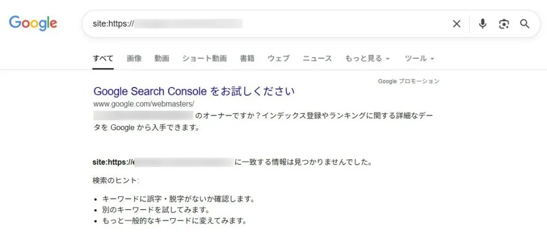Screen dimensions: 547x239
Task: Start voice search with microphone icon
Action: click(482, 23)
